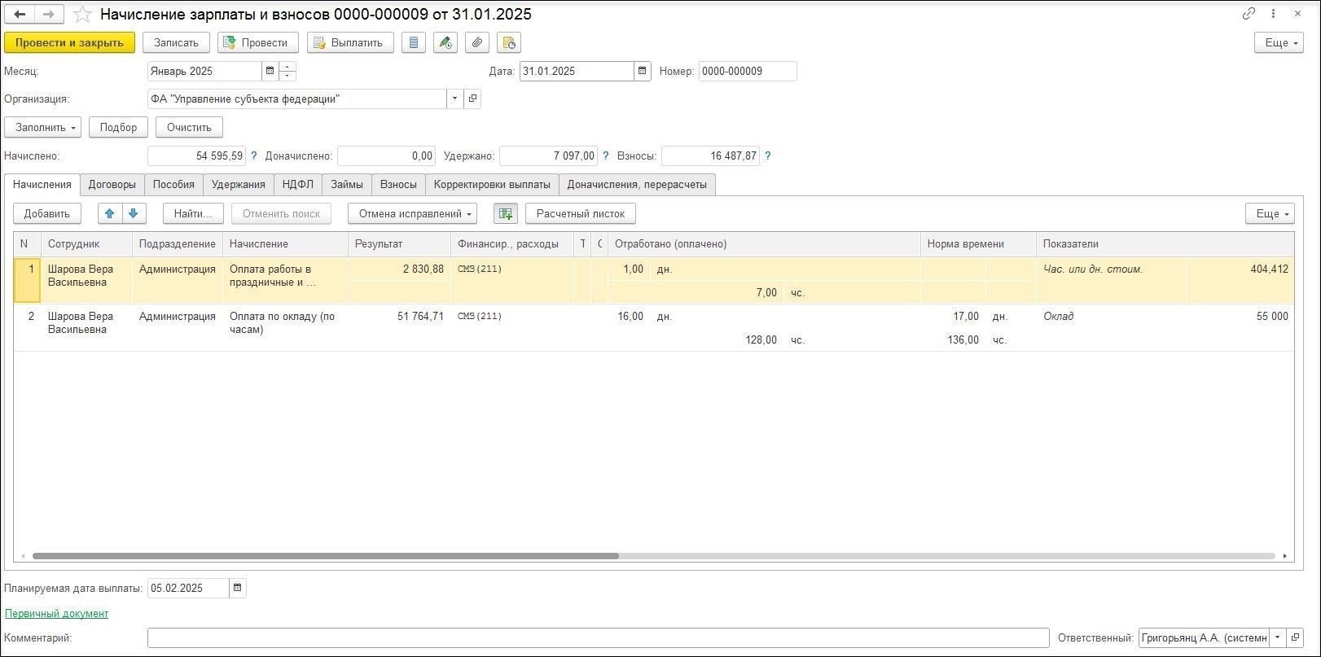The image size is (1321, 657).
Task: Switch to the Займы tab
Action: (347, 184)
